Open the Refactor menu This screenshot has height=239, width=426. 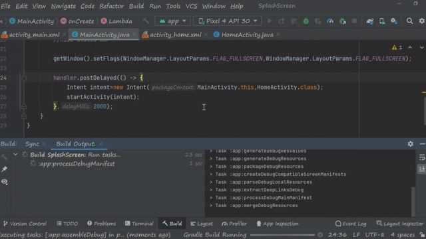(x=111, y=6)
